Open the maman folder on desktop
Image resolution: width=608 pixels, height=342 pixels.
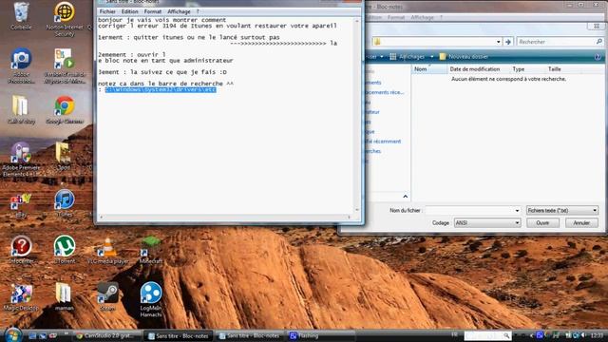tap(64, 296)
